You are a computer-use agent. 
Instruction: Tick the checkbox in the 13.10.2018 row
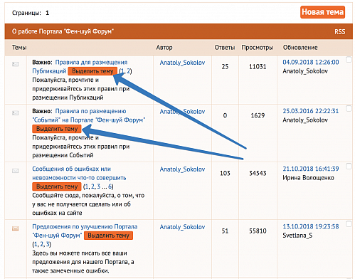tap(349, 224)
